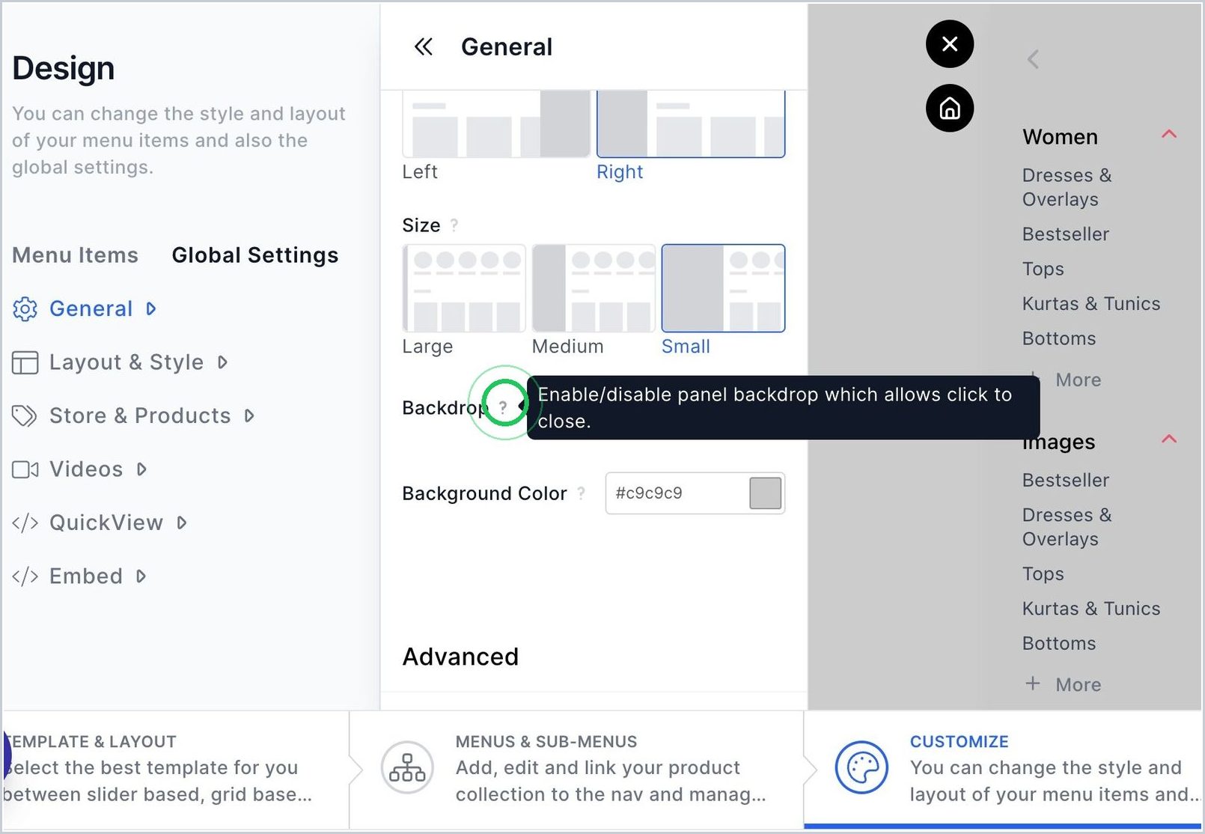Screen dimensions: 1205x834
Task: Click Dresses & Overlays under Women
Action: 1067,187
